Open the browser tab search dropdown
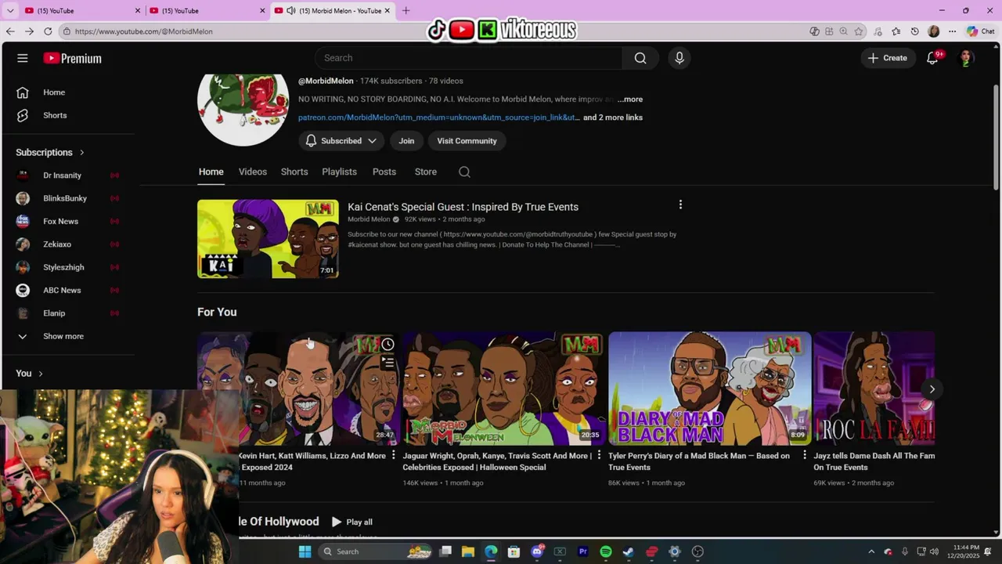Screen dimensions: 1002x564 coord(10,10)
